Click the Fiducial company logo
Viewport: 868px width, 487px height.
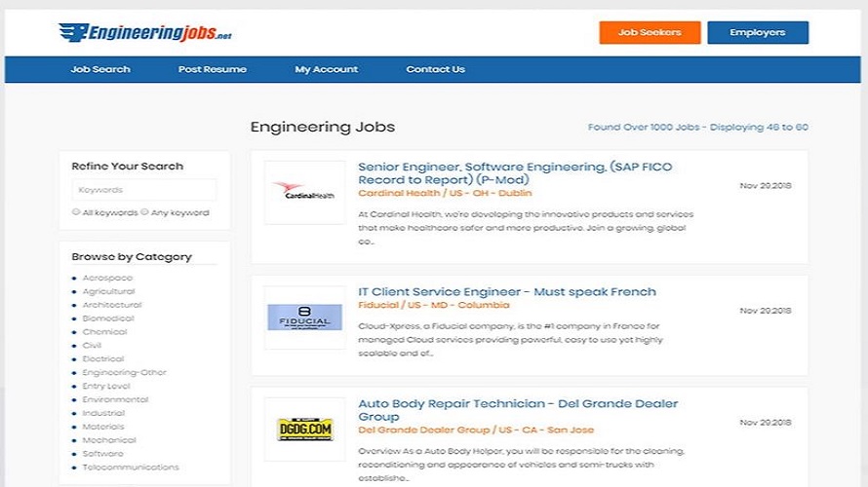pyautogui.click(x=304, y=318)
